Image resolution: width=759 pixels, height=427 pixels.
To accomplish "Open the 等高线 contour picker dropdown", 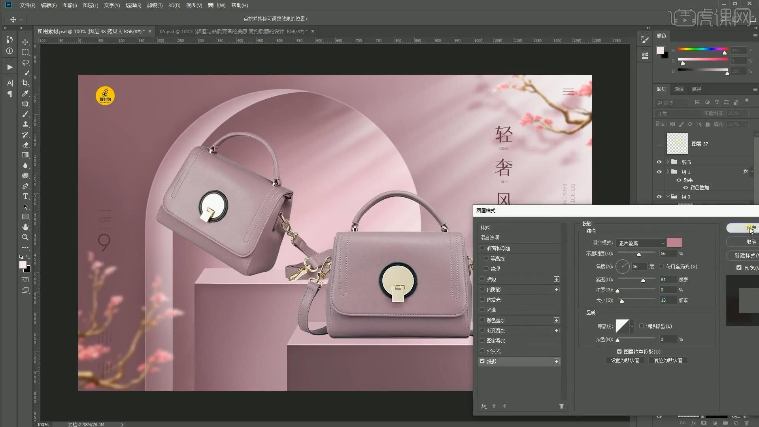I will [x=632, y=326].
